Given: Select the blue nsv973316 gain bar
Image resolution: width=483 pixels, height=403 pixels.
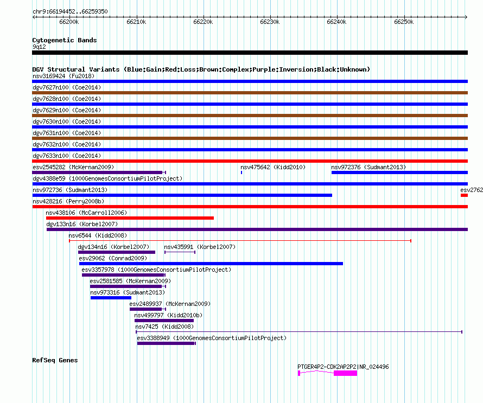Looking at the screenshot, I should click(111, 298).
